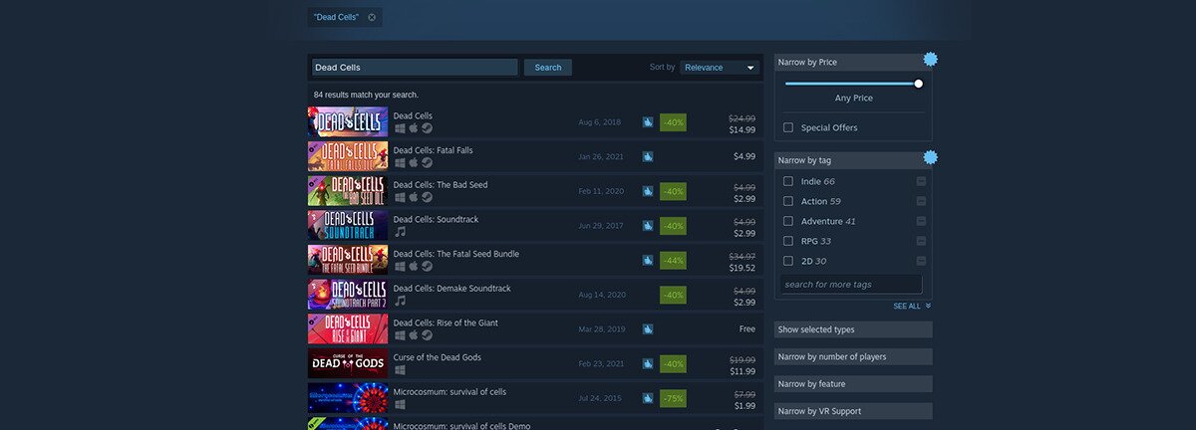Click the gear icon beside Narrow by tag
The height and width of the screenshot is (430, 1196).
pos(931,157)
